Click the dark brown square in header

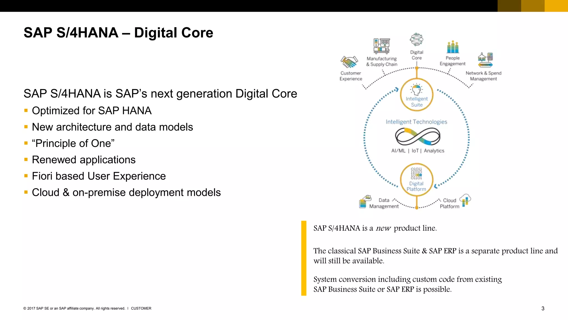pos(509,6)
